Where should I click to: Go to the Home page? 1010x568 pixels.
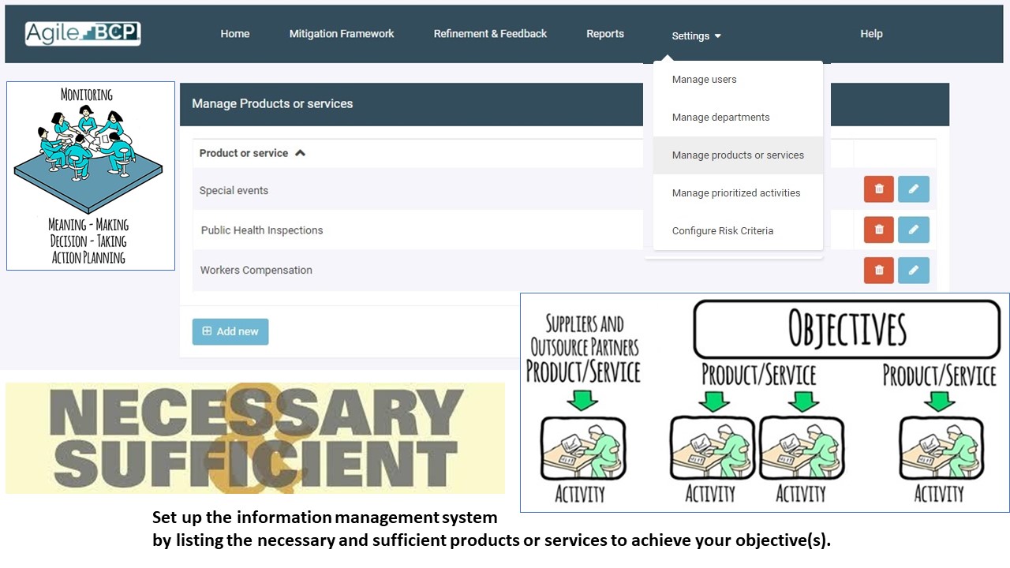[x=234, y=33]
